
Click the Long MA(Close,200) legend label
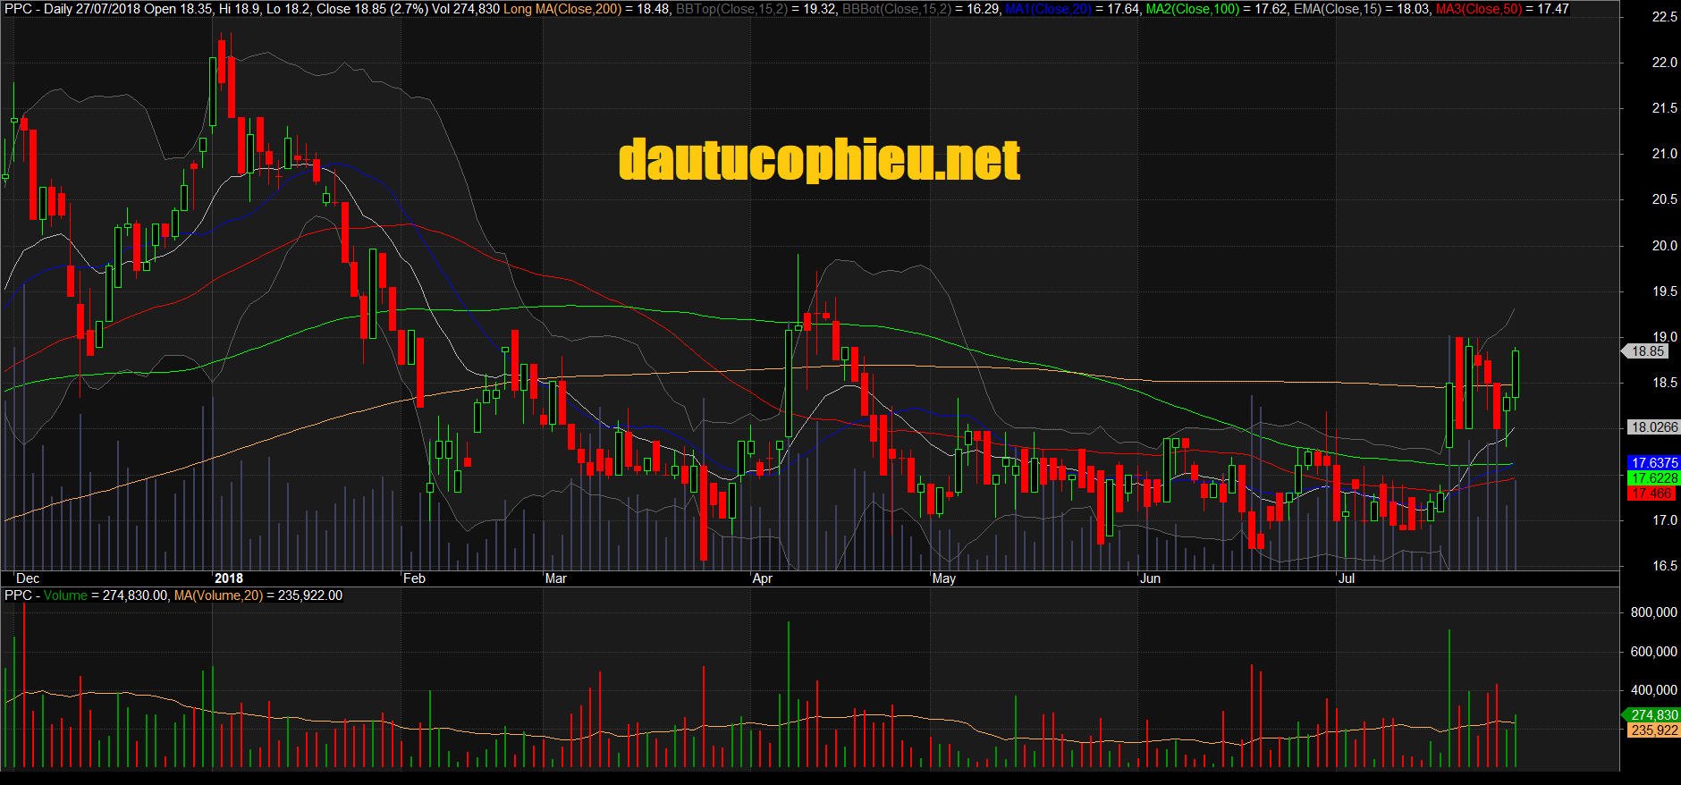pos(562,9)
